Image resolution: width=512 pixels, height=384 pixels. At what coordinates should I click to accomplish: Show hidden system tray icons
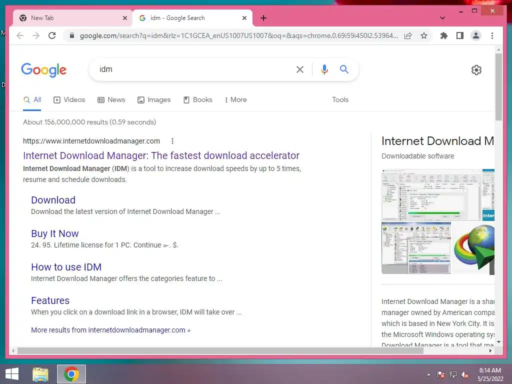point(428,374)
